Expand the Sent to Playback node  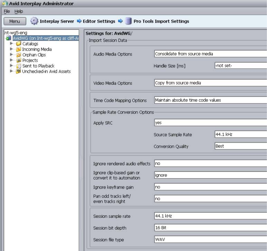click(12, 65)
